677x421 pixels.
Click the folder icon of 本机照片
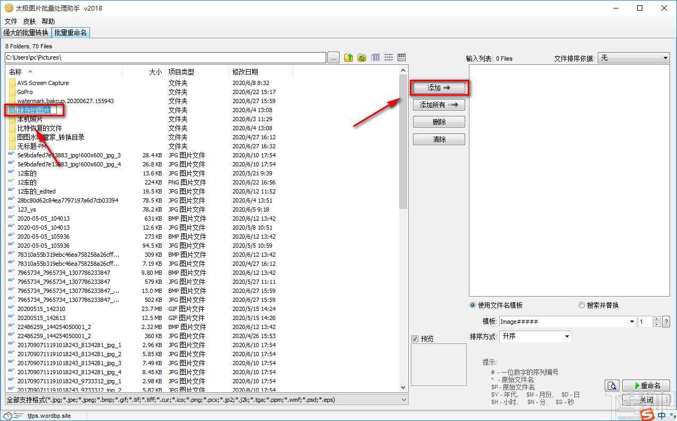(12, 119)
